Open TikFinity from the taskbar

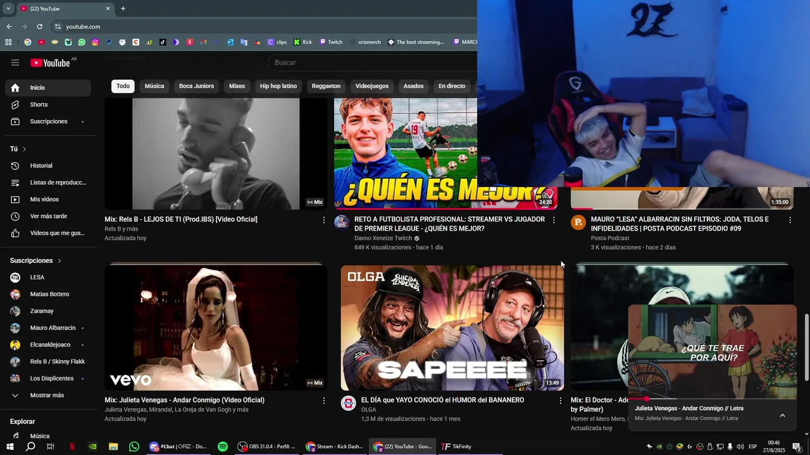click(x=457, y=447)
